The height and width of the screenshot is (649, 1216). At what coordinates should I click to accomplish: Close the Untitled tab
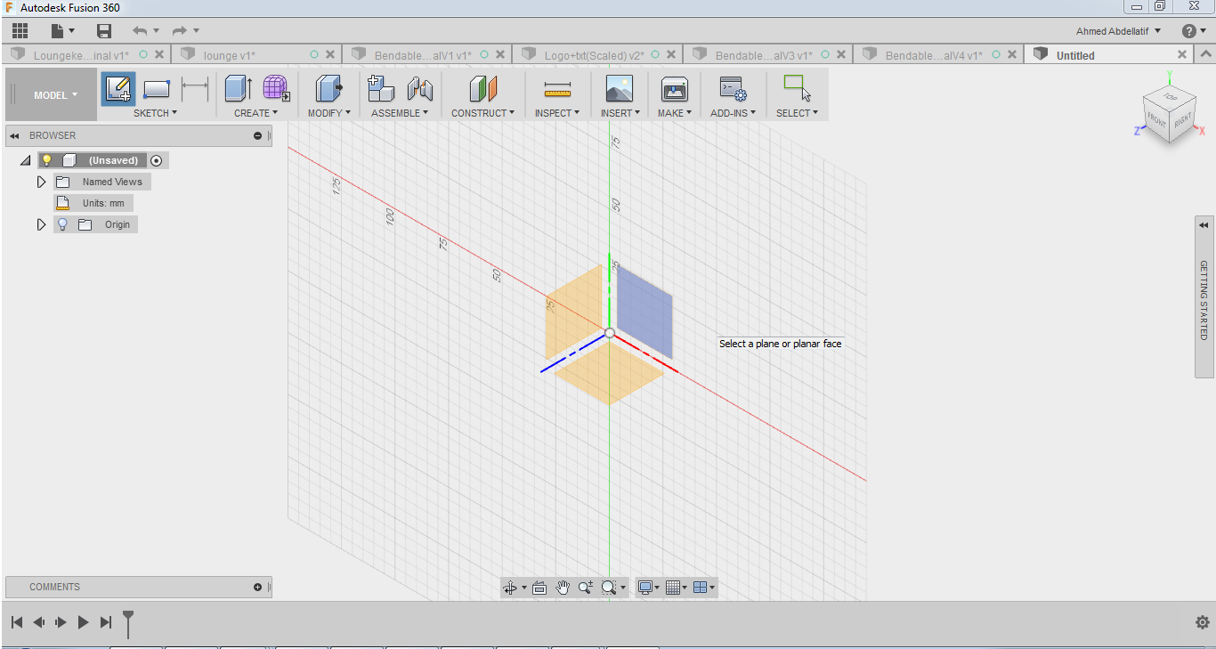point(1182,55)
